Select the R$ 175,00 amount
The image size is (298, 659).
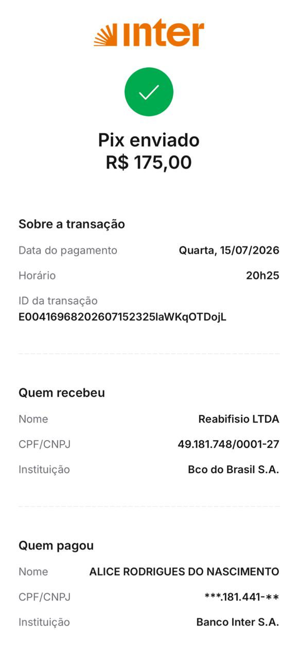149,162
